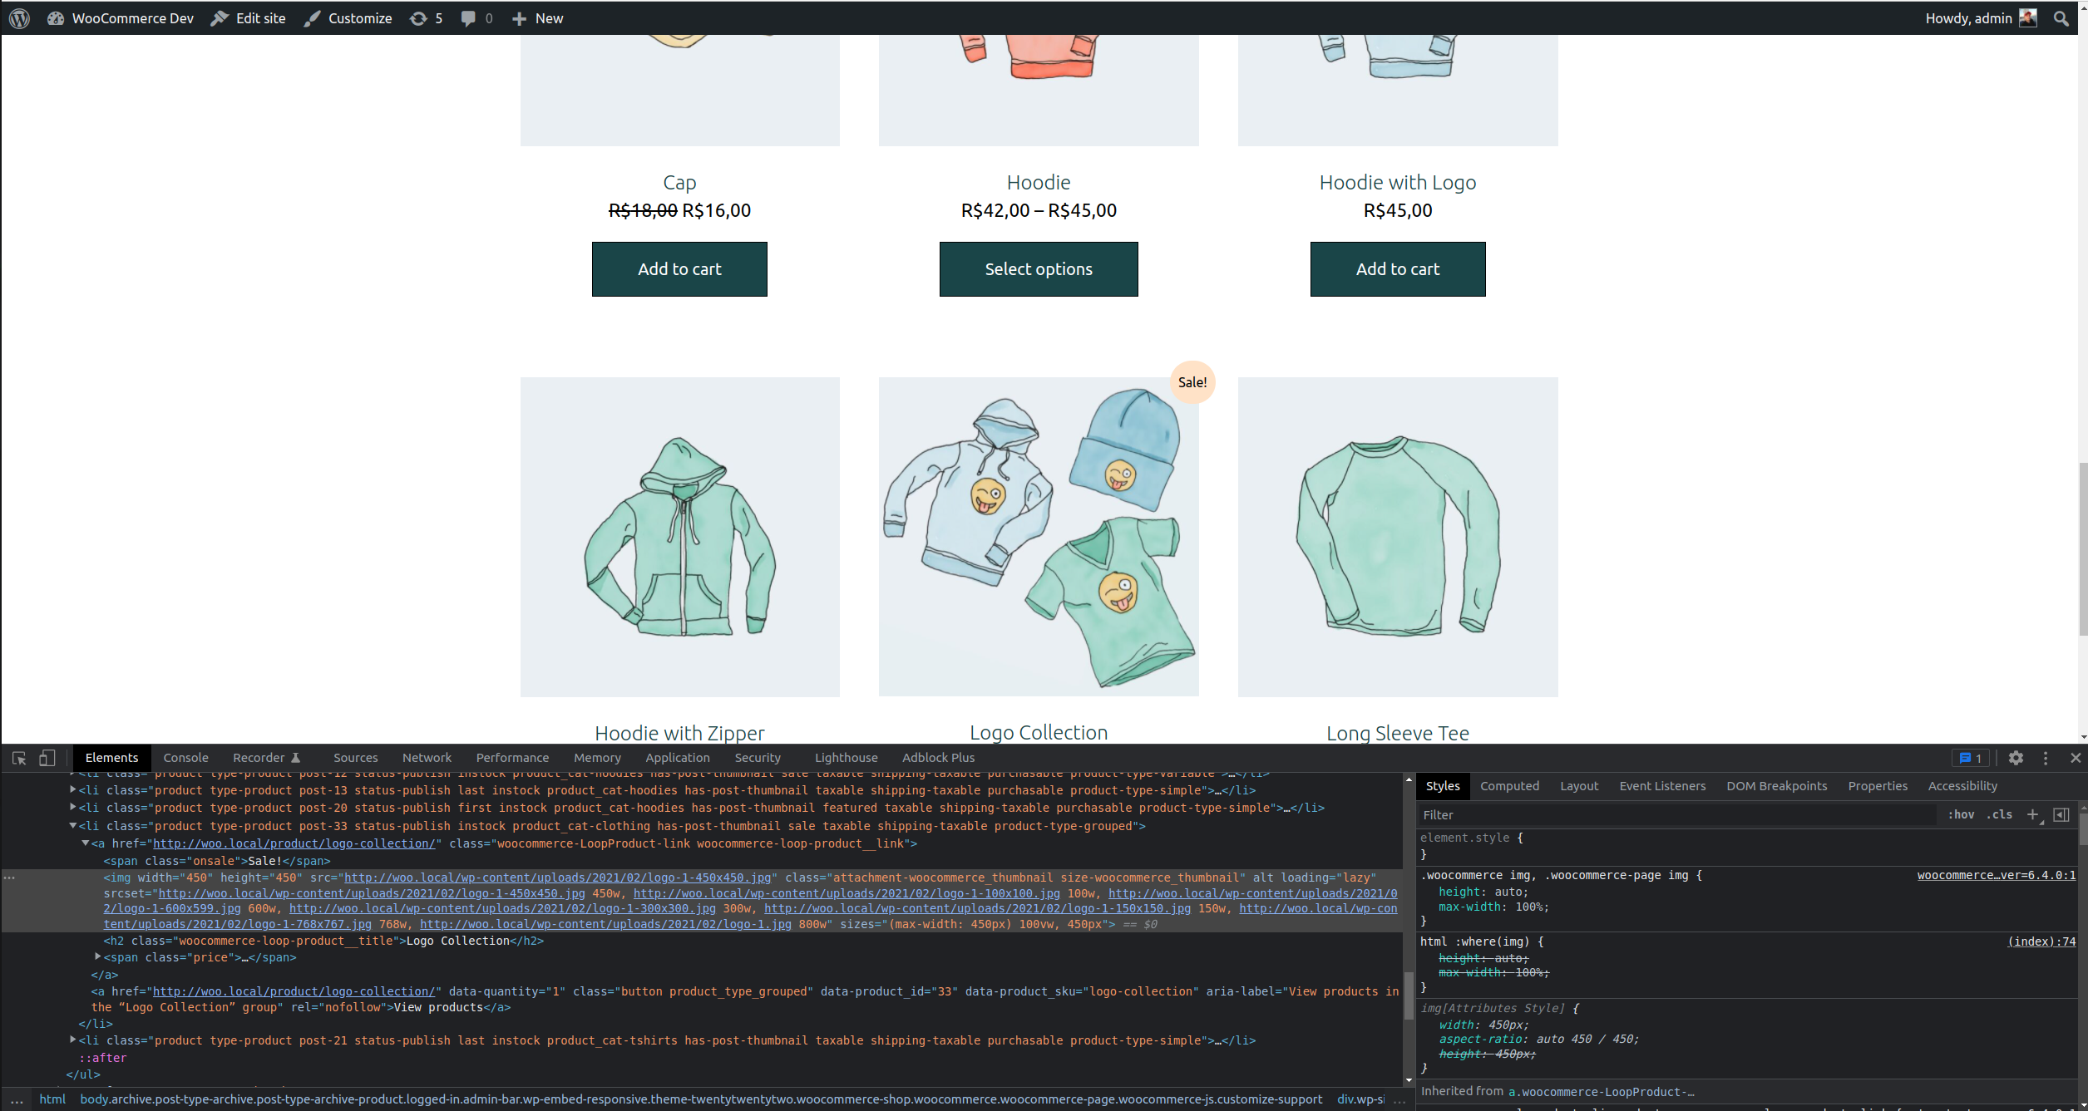
Task: Expand the product post-21 list item node
Action: [x=73, y=1040]
